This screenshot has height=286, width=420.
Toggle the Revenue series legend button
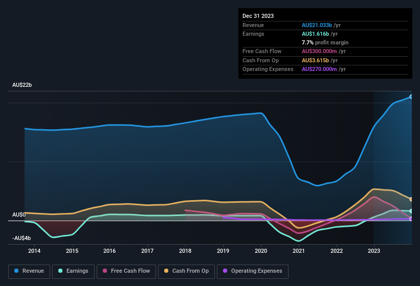tap(29, 271)
